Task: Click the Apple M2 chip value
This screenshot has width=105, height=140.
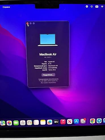Action: point(51,62)
